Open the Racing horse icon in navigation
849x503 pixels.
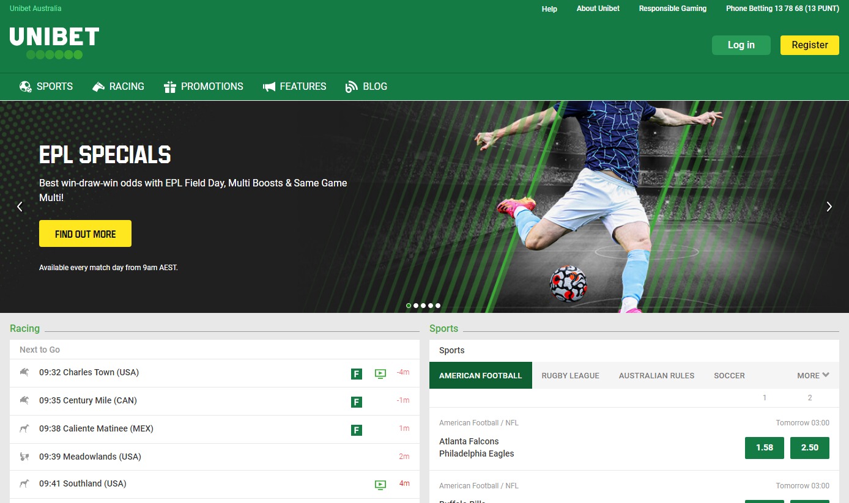tap(98, 86)
